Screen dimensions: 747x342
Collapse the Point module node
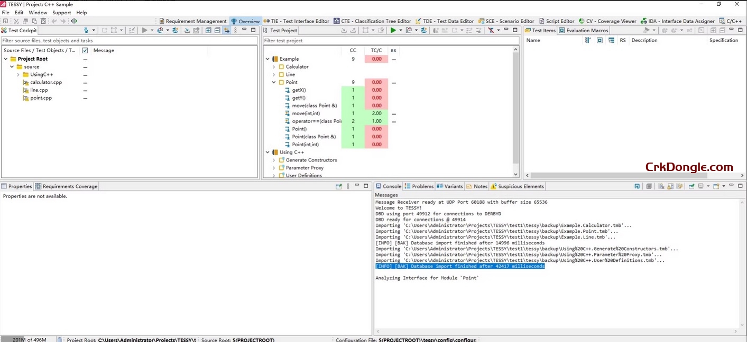(274, 82)
